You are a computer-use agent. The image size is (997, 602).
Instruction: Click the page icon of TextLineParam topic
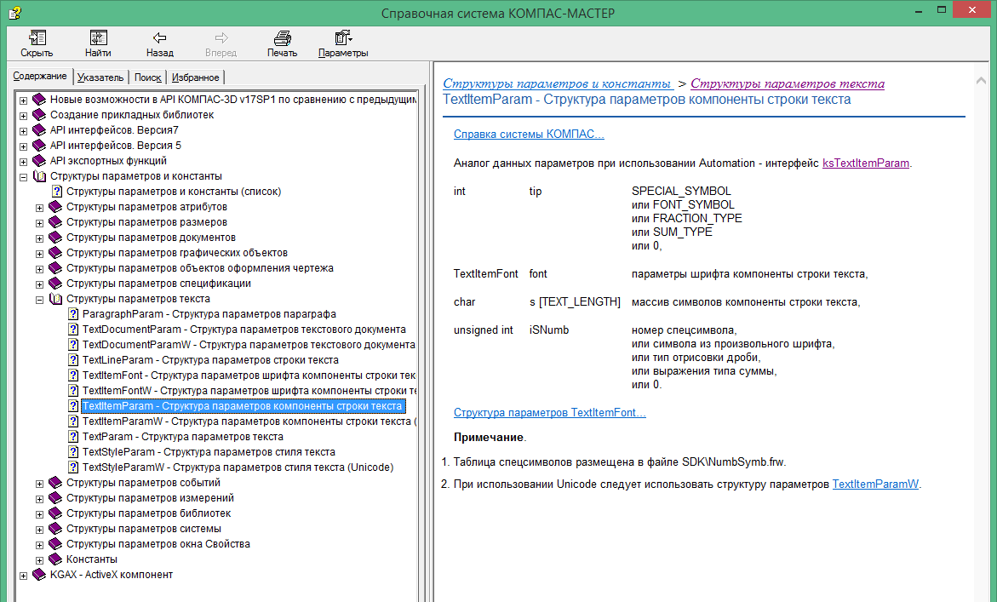[73, 360]
